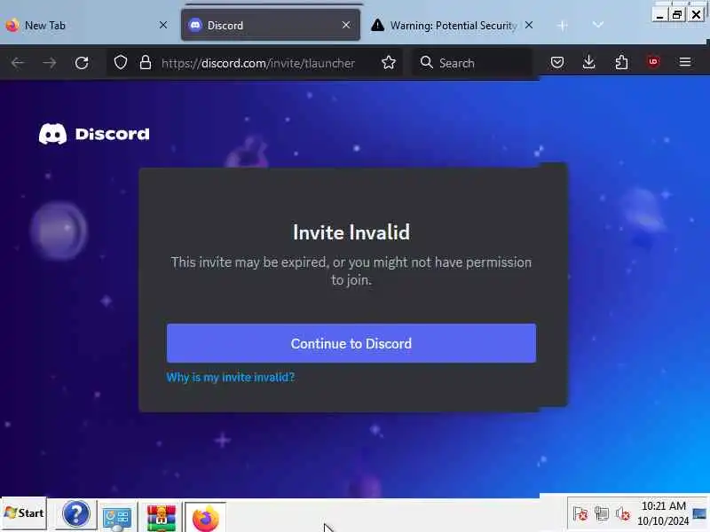Open the Downloads panel
Image resolution: width=710 pixels, height=532 pixels.
pyautogui.click(x=588, y=62)
